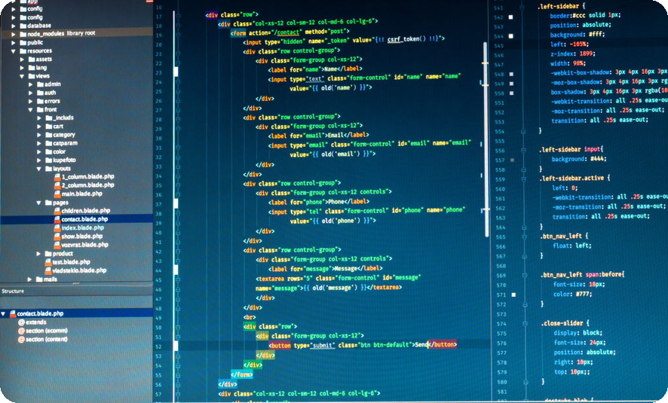Click line number 52 in the HTML editor

158,347
